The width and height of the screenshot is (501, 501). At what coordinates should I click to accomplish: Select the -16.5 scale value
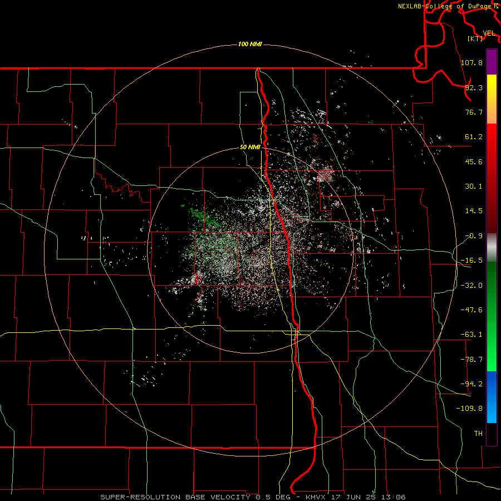(472, 261)
